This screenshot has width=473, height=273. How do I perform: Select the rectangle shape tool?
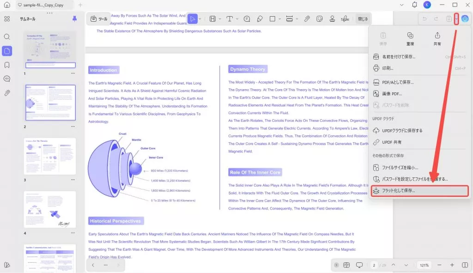[x=273, y=18]
